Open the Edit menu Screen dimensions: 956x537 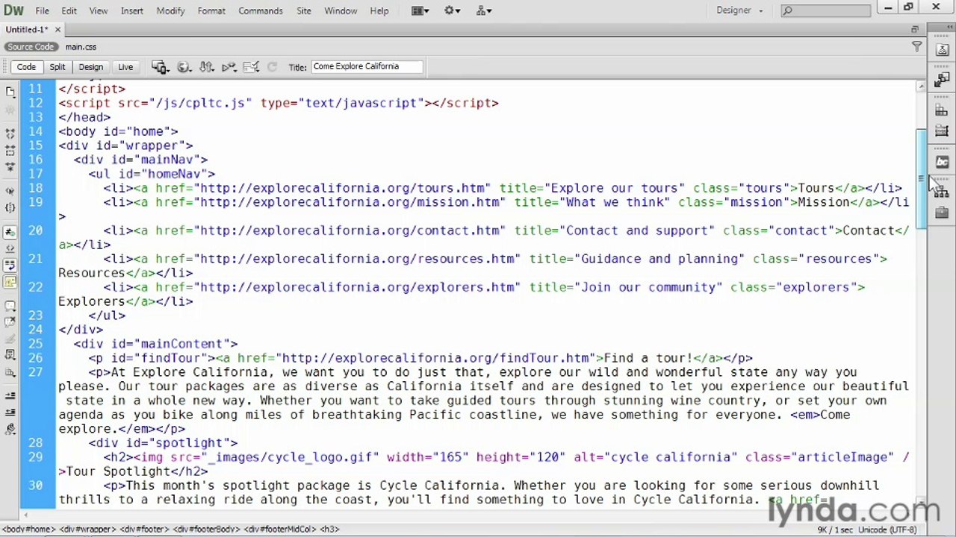[x=69, y=10]
